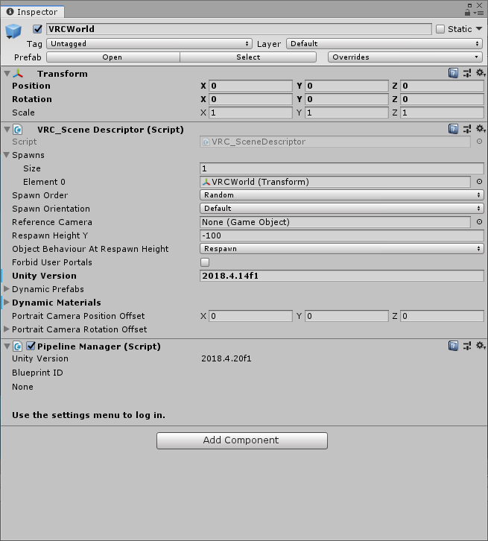Click object picker for Element 0
This screenshot has width=488, height=541.
[479, 182]
